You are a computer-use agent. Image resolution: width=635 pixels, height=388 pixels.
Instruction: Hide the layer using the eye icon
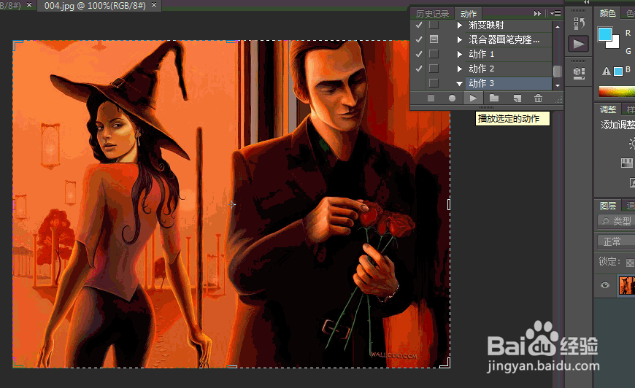[x=605, y=285]
